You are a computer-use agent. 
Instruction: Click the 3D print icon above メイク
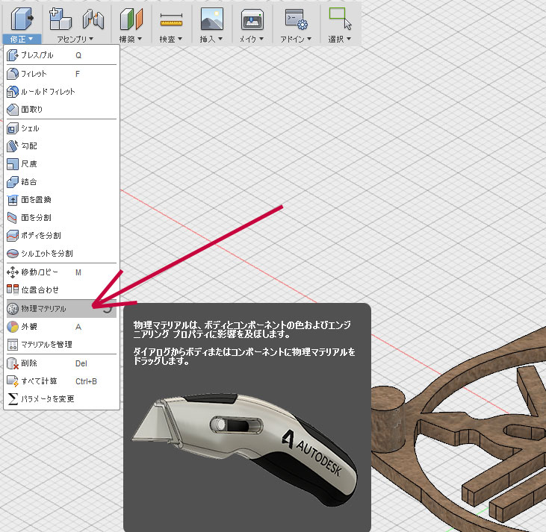tap(252, 18)
